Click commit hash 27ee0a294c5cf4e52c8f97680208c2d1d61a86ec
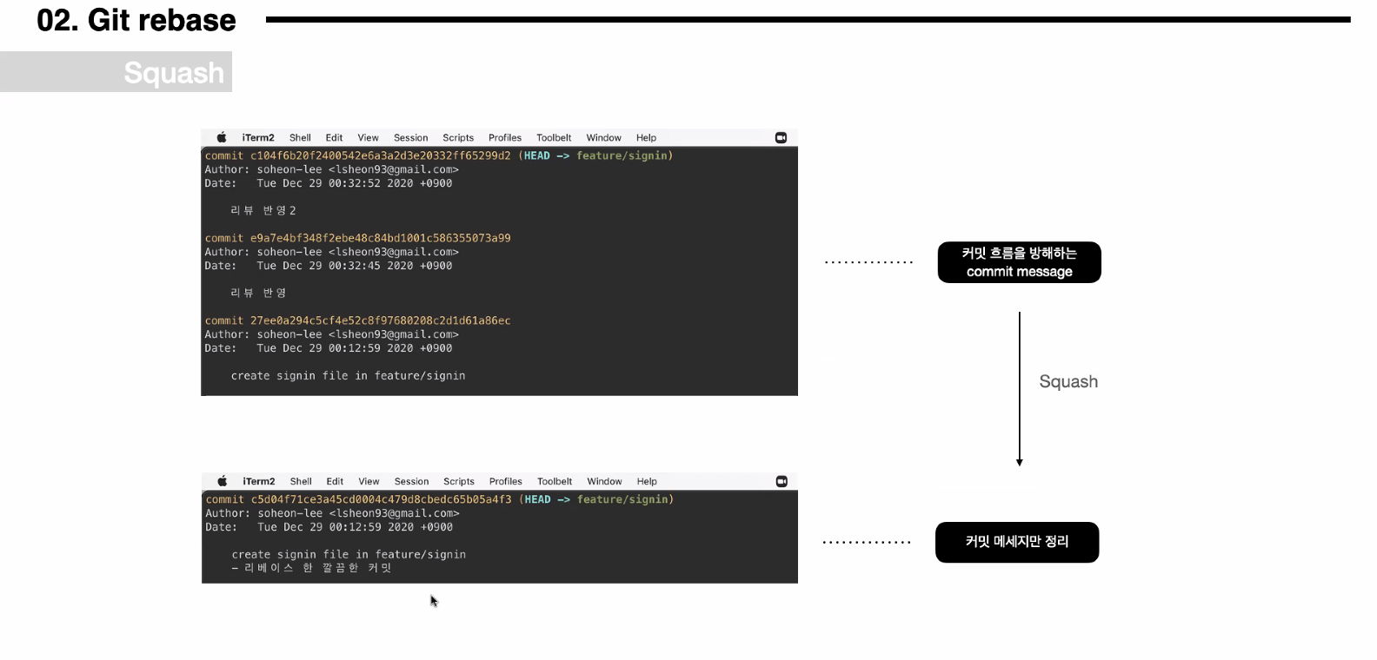This screenshot has height=660, width=1377. (381, 320)
